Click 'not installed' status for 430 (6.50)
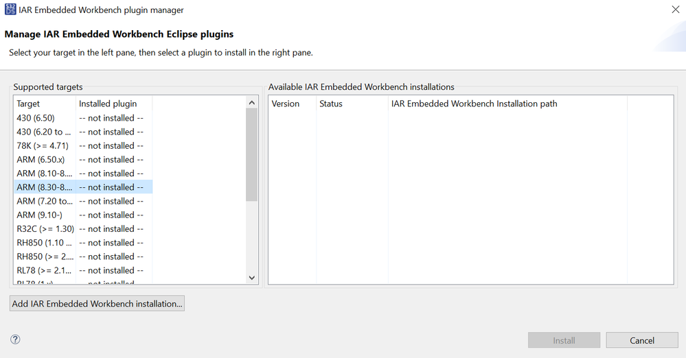Screen dimensions: 686x358 pyautogui.click(x=111, y=118)
